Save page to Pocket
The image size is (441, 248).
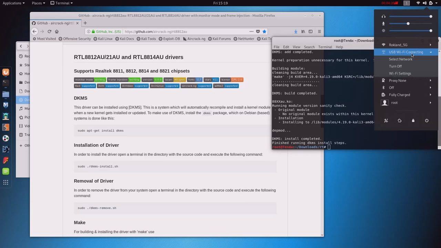coord(258,31)
